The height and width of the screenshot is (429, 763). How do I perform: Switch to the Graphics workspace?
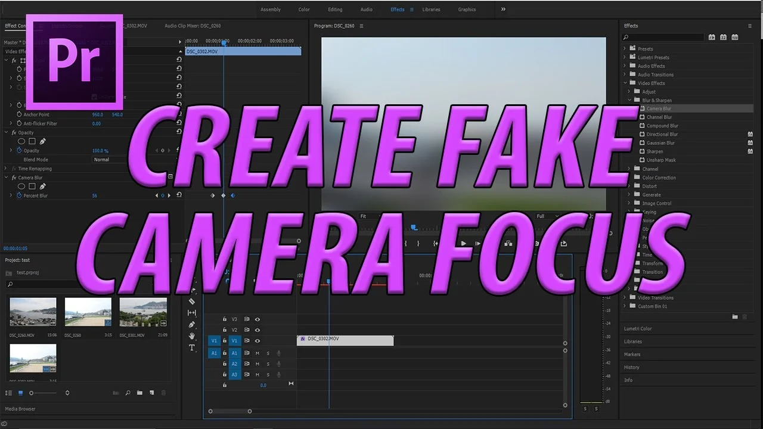pyautogui.click(x=467, y=10)
